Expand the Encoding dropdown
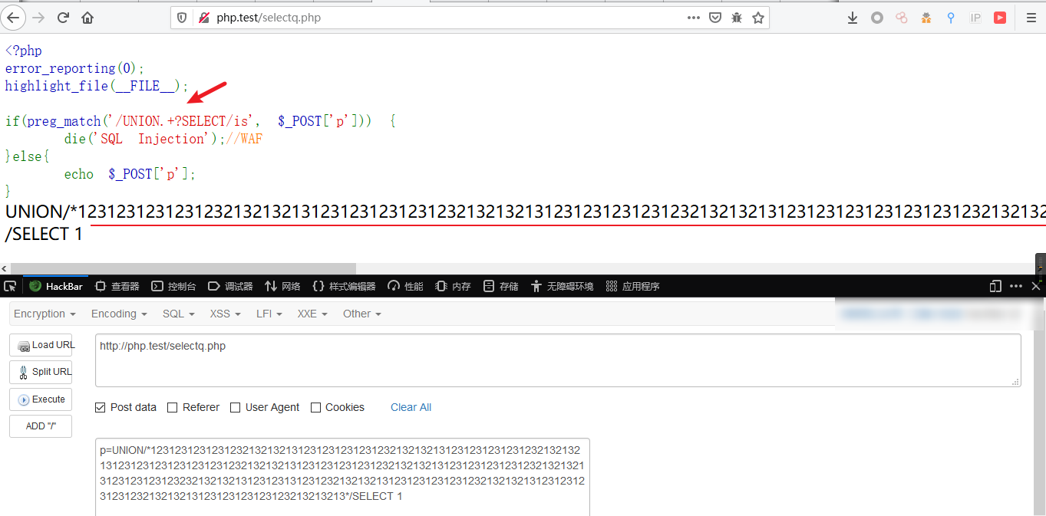 point(118,314)
